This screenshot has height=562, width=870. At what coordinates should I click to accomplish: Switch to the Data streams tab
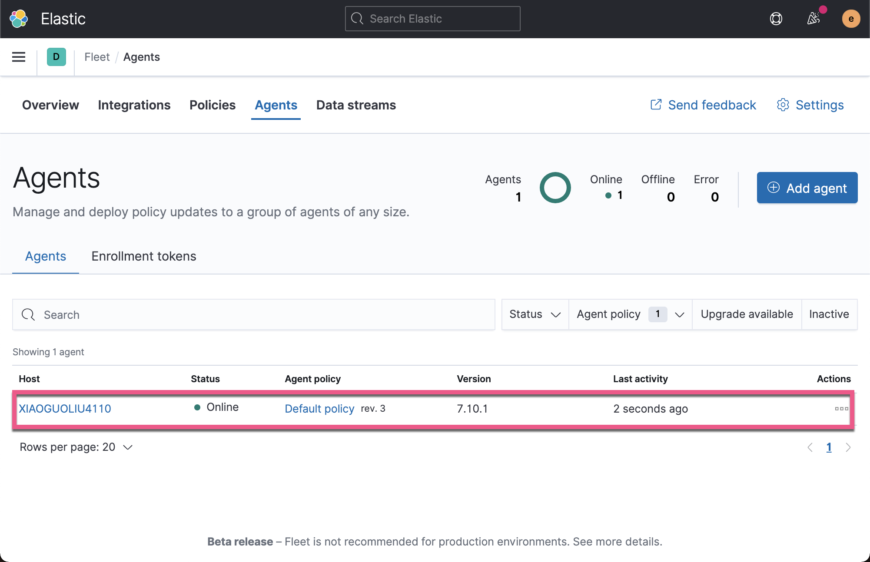(x=356, y=105)
